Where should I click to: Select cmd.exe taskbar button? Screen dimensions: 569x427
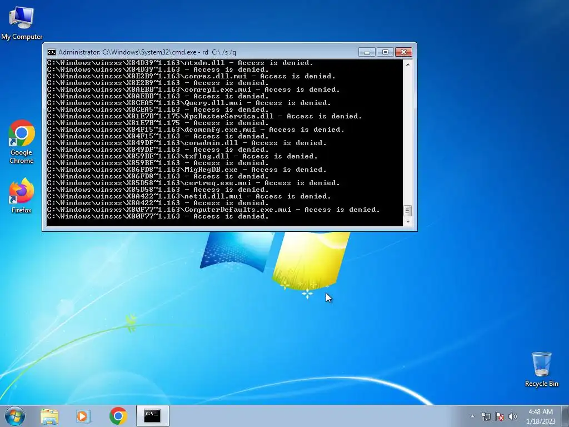coord(152,416)
